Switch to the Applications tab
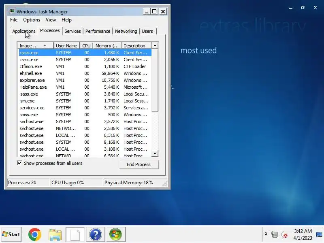This screenshot has height=243, width=324. 24,31
